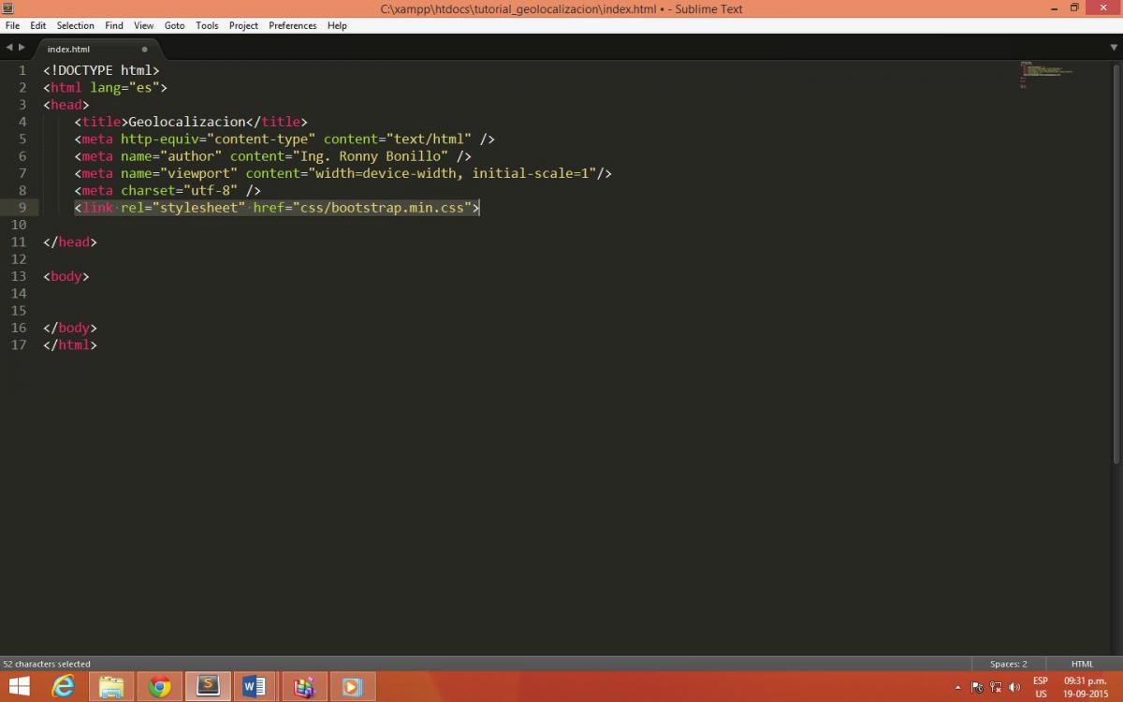
Task: Launch Internet Explorer from taskbar
Action: coord(64,686)
